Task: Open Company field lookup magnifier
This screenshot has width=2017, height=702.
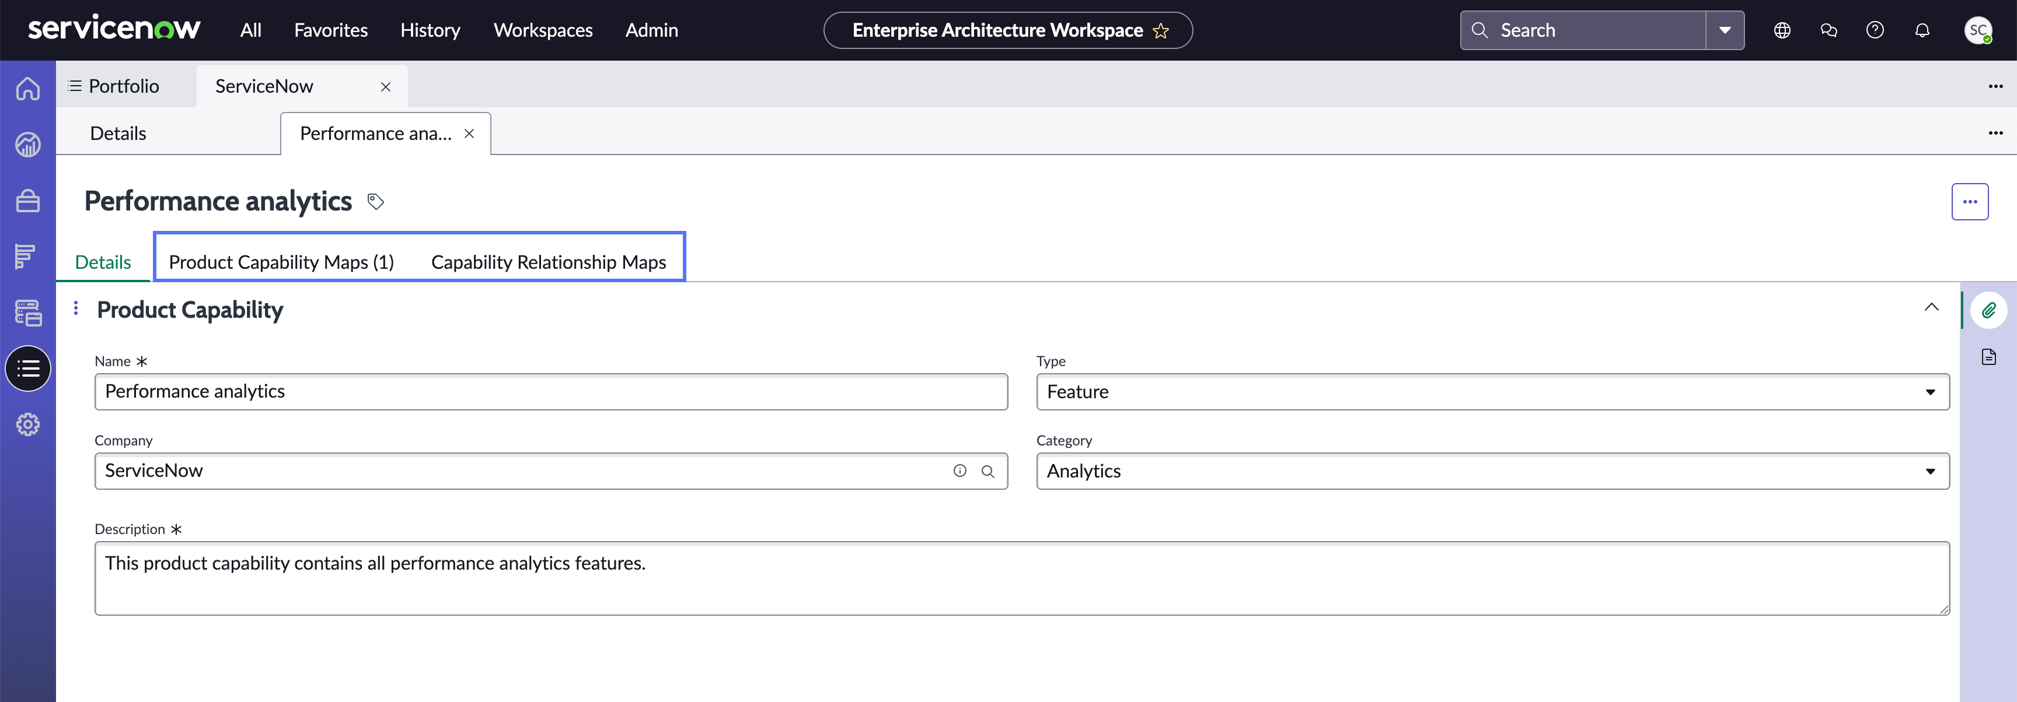Action: (x=988, y=471)
